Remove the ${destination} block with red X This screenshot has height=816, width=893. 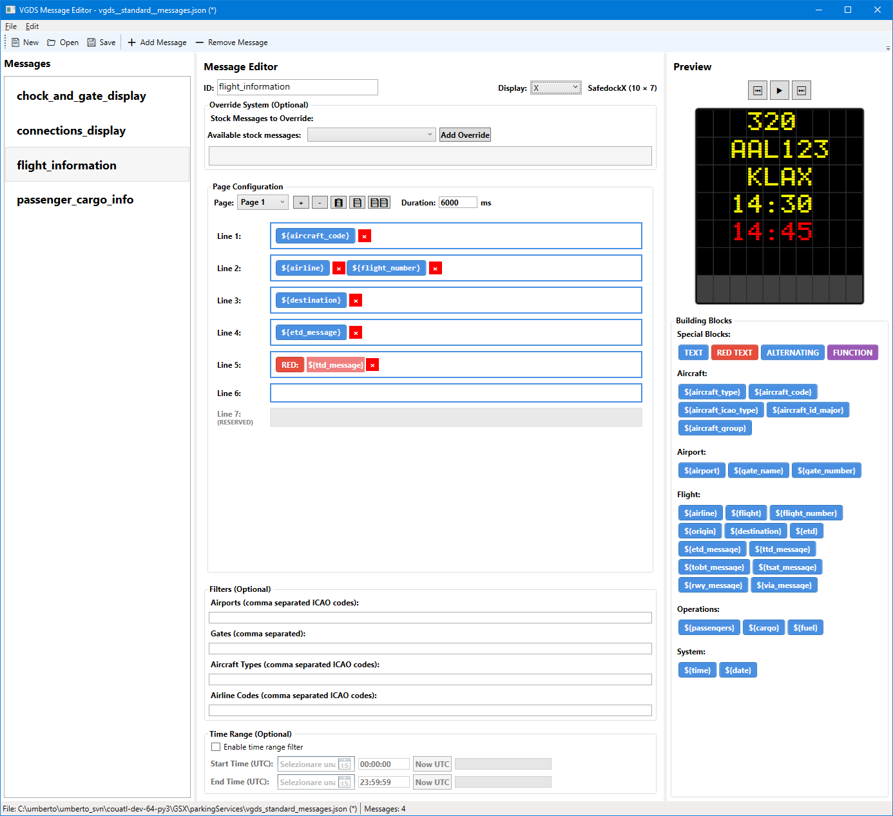click(356, 301)
